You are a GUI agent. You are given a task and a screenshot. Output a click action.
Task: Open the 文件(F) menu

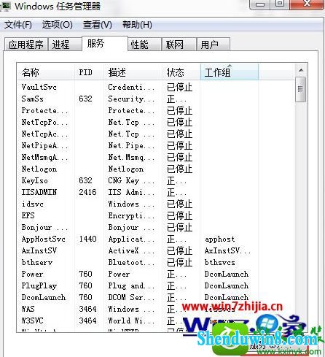18,25
